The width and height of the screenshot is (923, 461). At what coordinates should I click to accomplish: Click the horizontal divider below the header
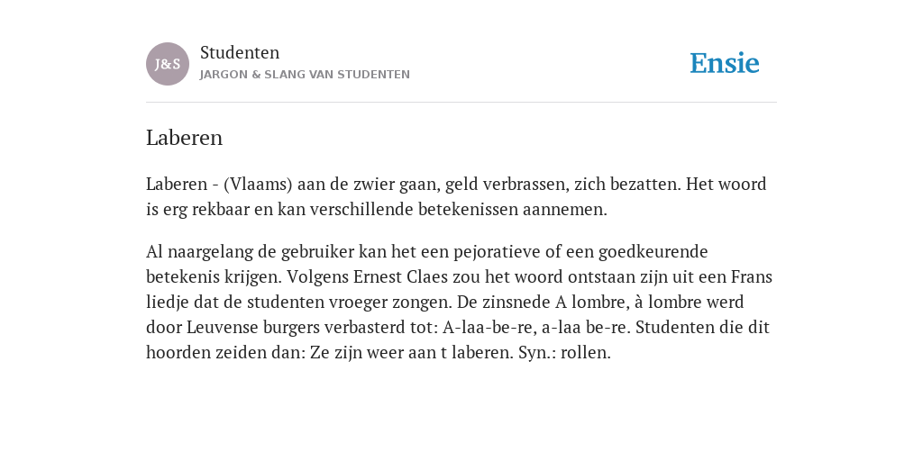pyautogui.click(x=461, y=103)
